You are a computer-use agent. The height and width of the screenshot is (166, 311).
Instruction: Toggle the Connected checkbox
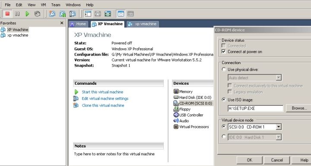pyautogui.click(x=224, y=46)
